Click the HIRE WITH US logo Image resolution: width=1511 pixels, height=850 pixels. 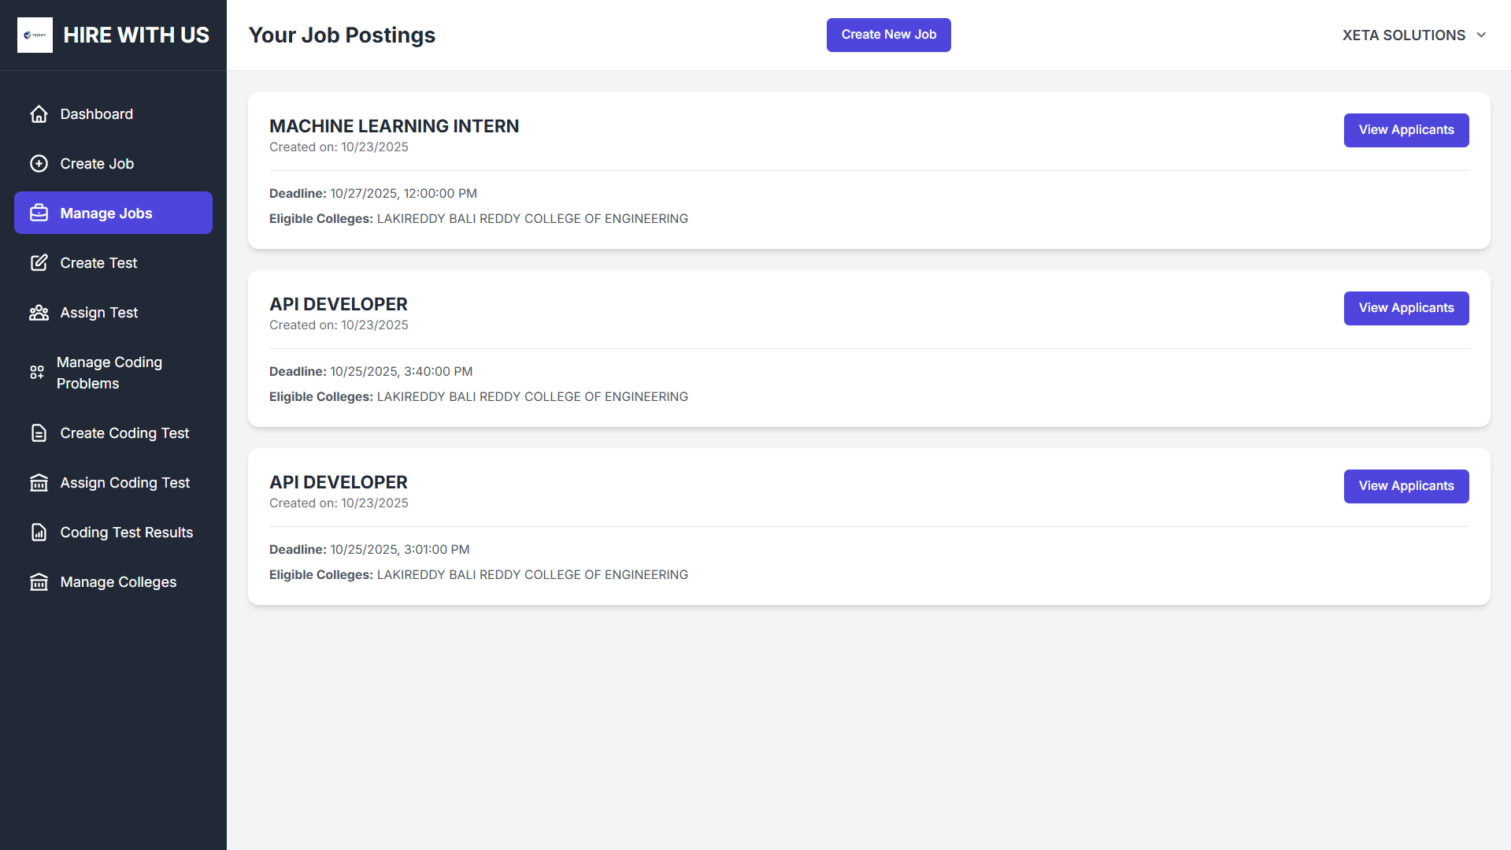(113, 35)
